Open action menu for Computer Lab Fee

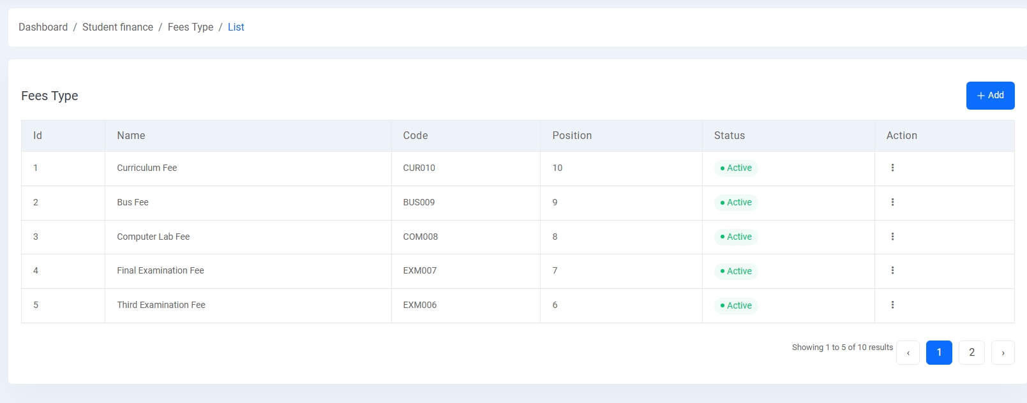892,237
